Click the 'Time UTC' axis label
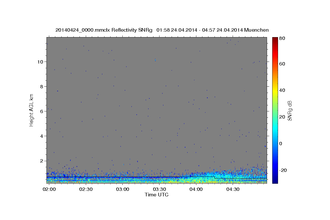Screen dimensions: 330x220 click(156, 195)
